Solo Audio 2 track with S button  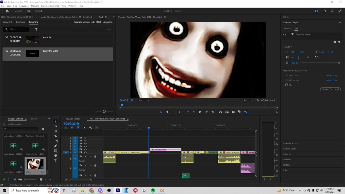click(x=90, y=165)
